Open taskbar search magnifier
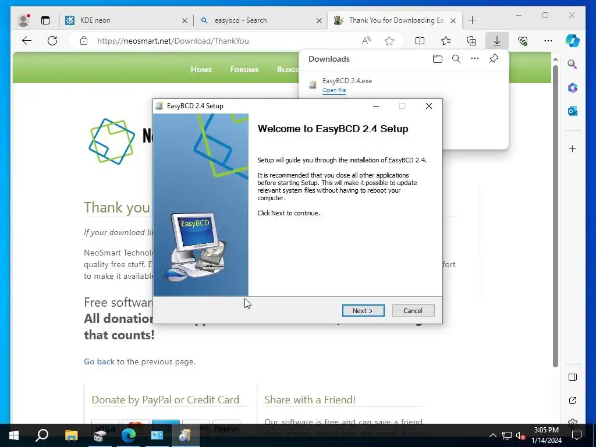The image size is (596, 447). pyautogui.click(x=42, y=435)
